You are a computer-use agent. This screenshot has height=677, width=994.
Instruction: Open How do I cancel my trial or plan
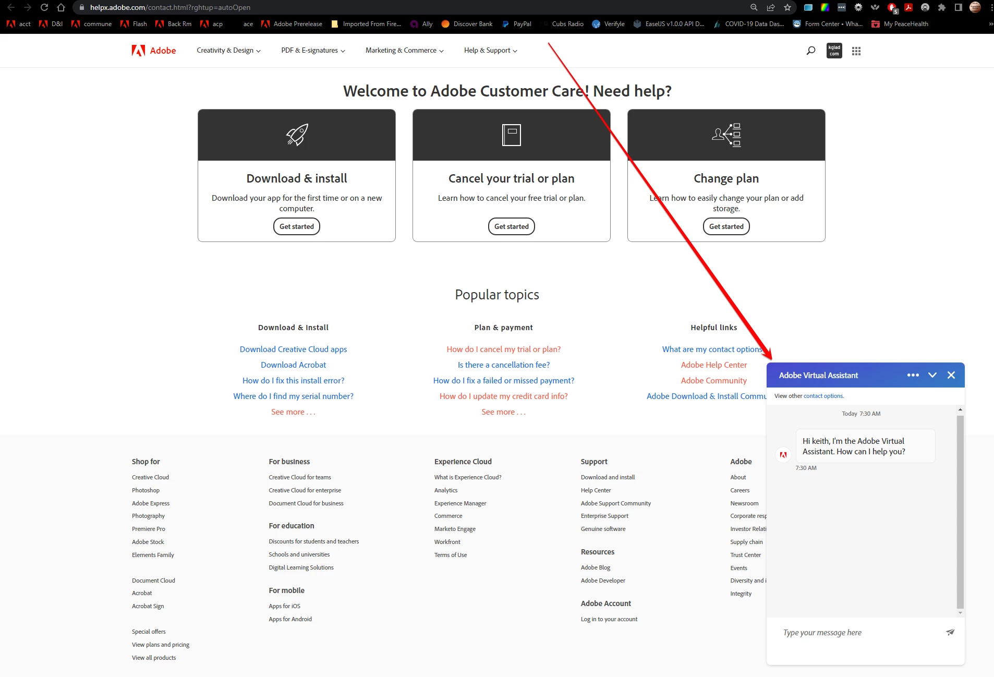click(x=503, y=349)
